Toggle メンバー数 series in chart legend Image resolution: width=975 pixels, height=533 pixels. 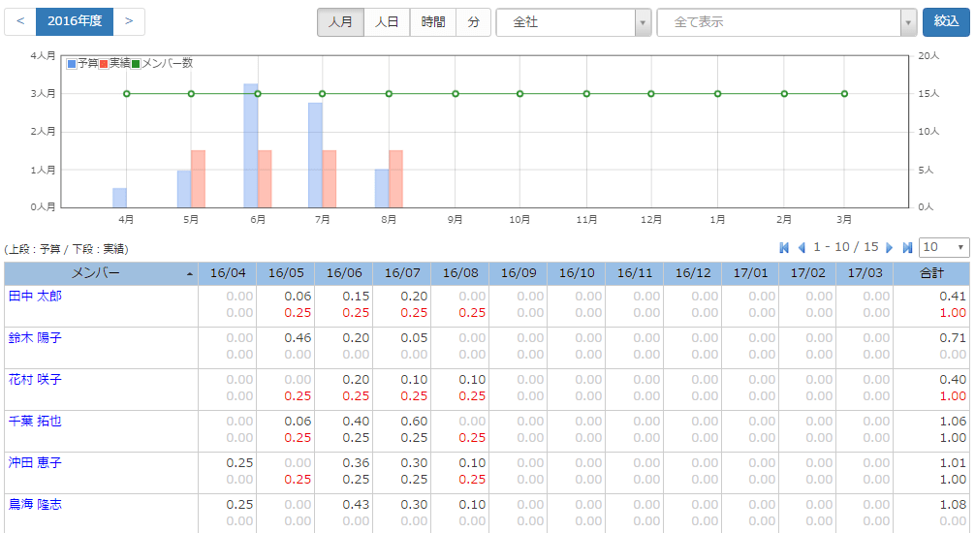pos(162,63)
